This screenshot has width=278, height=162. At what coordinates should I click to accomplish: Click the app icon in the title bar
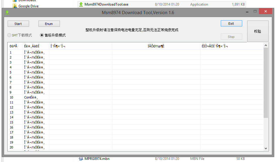tap(7, 12)
